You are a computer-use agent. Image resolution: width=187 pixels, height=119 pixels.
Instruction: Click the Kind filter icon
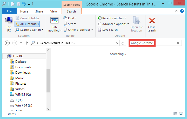click(x=65, y=18)
